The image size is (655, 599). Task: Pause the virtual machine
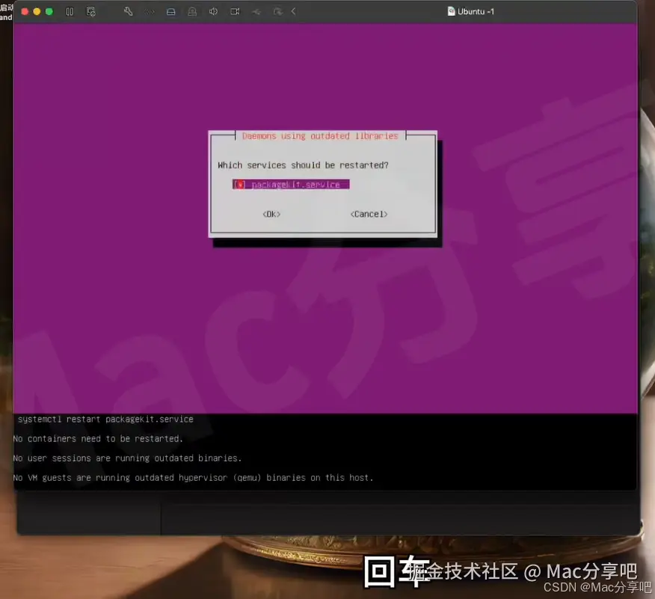point(70,11)
